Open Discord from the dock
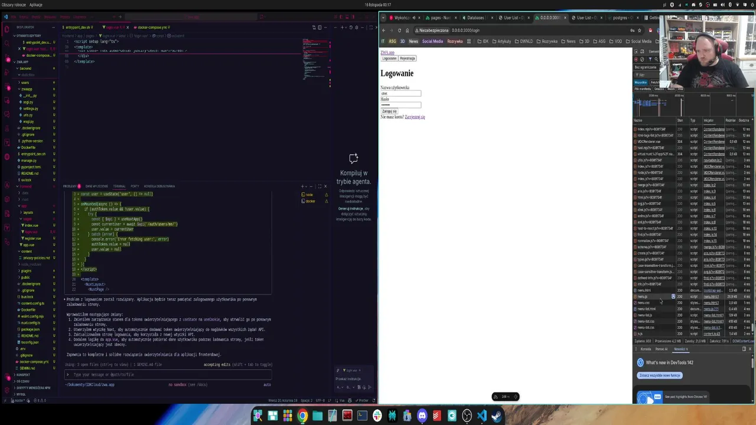The width and height of the screenshot is (756, 425). (422, 416)
